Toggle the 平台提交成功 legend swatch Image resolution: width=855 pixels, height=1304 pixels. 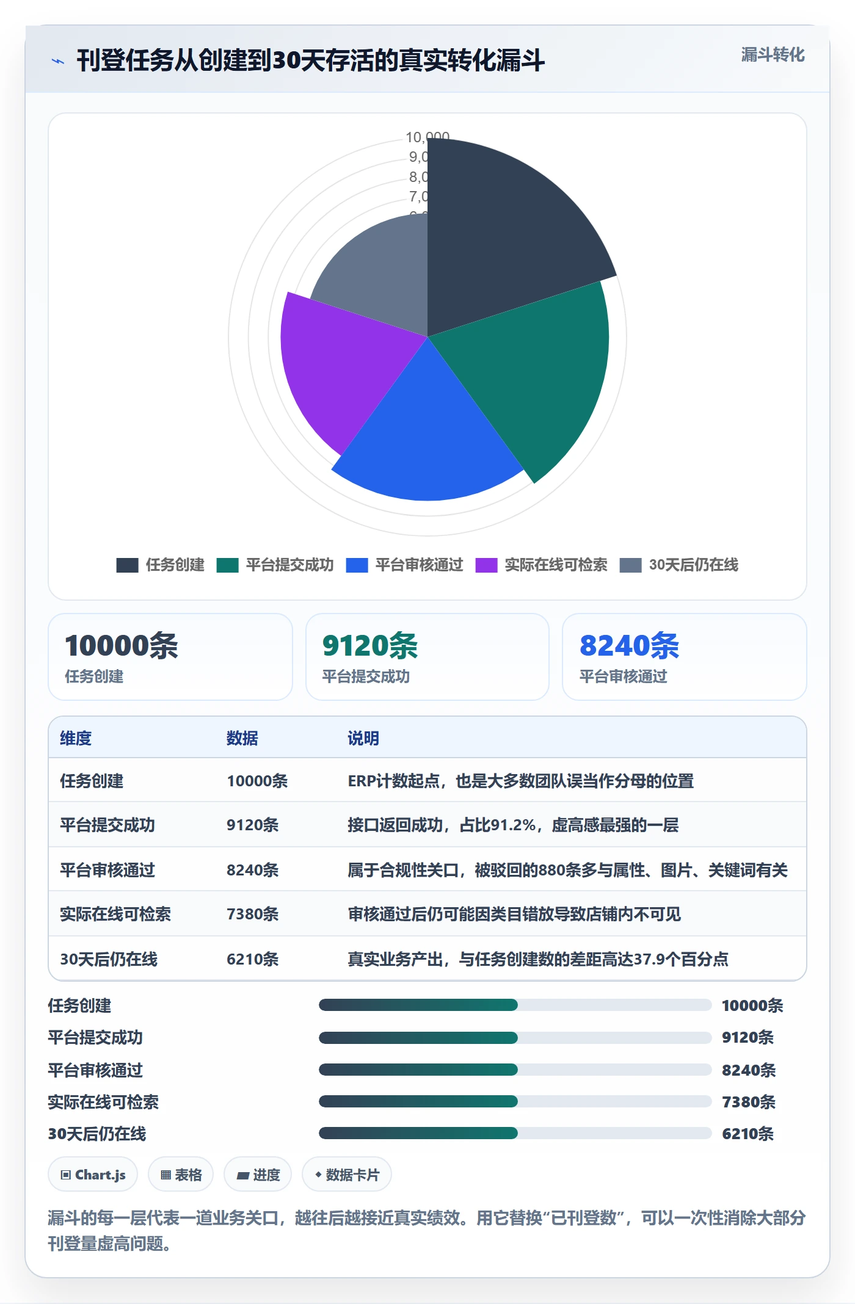coord(227,565)
